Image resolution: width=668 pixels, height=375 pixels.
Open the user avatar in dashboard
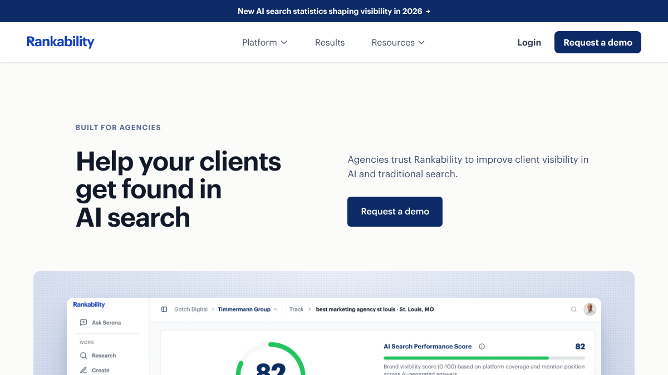[x=590, y=309]
